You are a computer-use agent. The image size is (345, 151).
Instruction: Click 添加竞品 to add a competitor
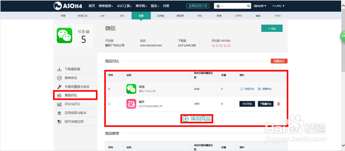[197, 119]
